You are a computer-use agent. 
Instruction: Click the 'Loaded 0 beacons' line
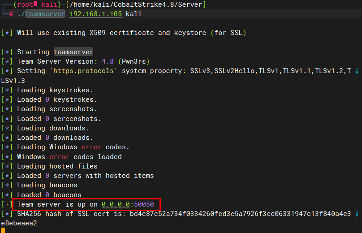(41, 195)
